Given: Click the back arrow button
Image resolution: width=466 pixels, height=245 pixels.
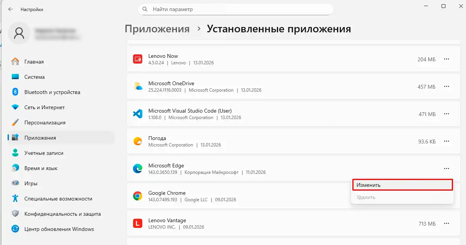Looking at the screenshot, I should coord(10,9).
